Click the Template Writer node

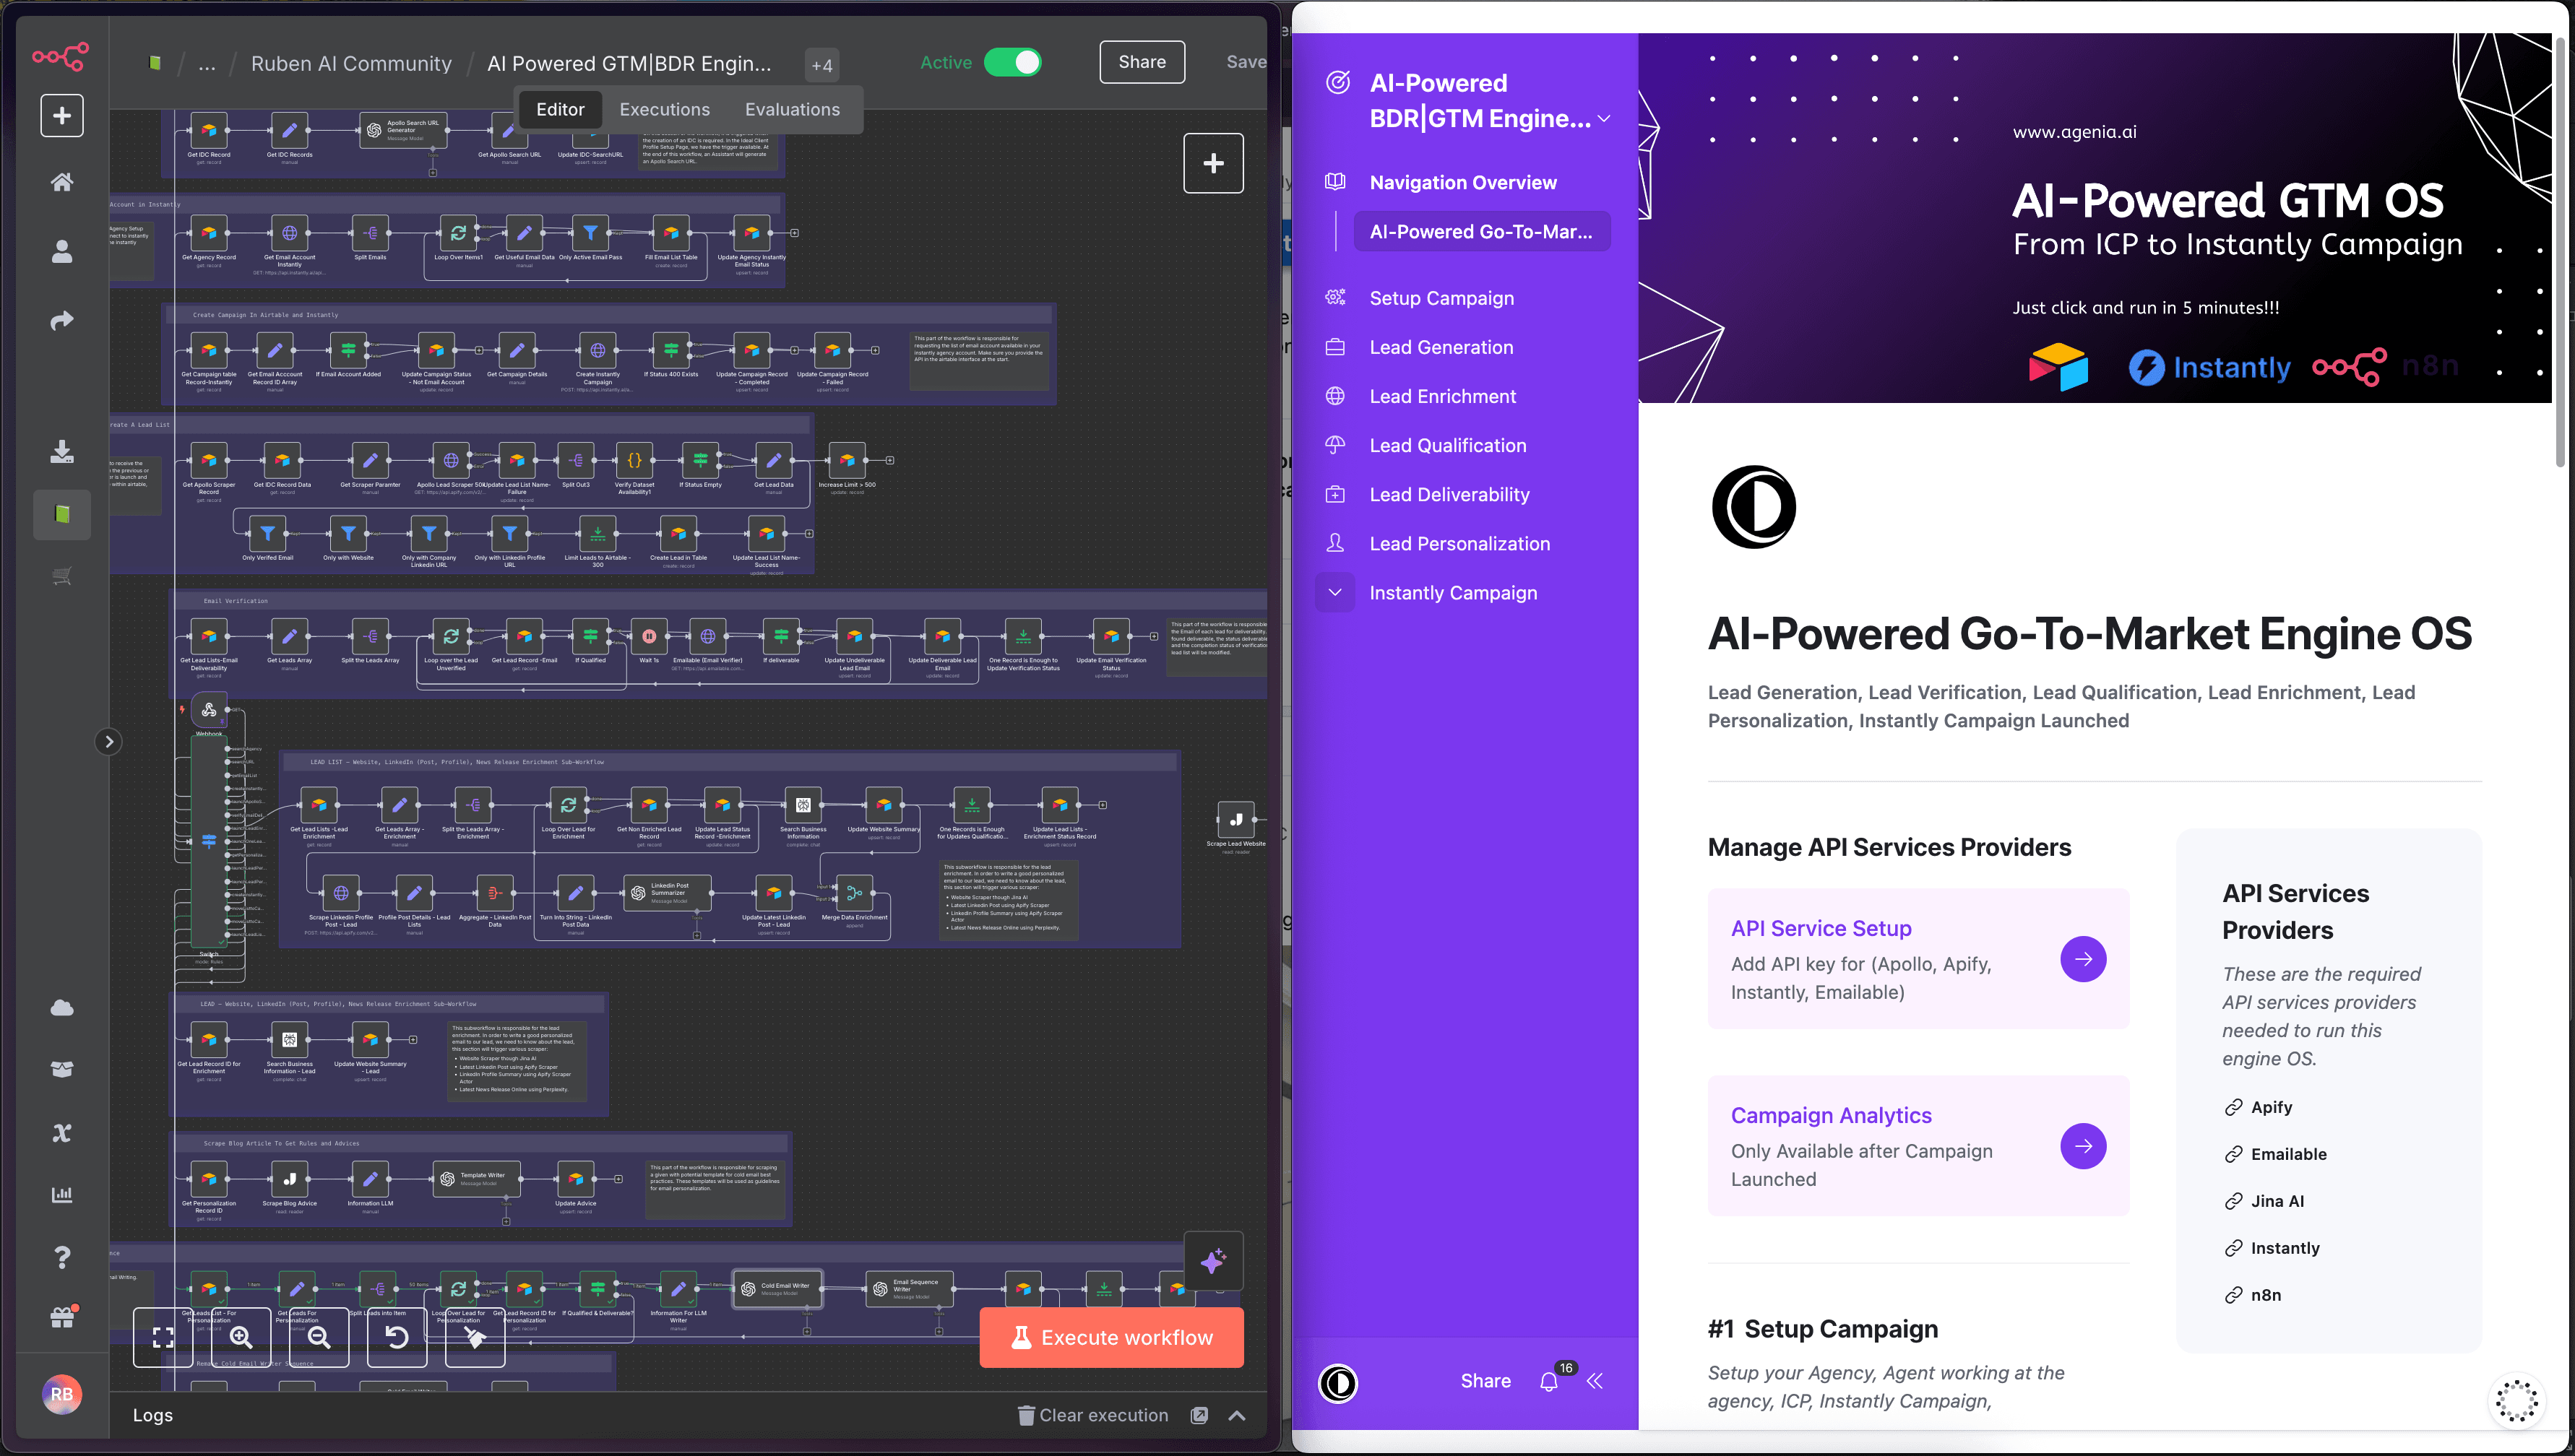tap(477, 1179)
